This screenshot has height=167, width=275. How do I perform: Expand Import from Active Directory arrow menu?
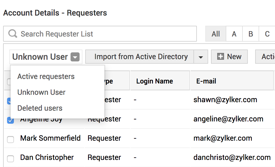pos(201,57)
